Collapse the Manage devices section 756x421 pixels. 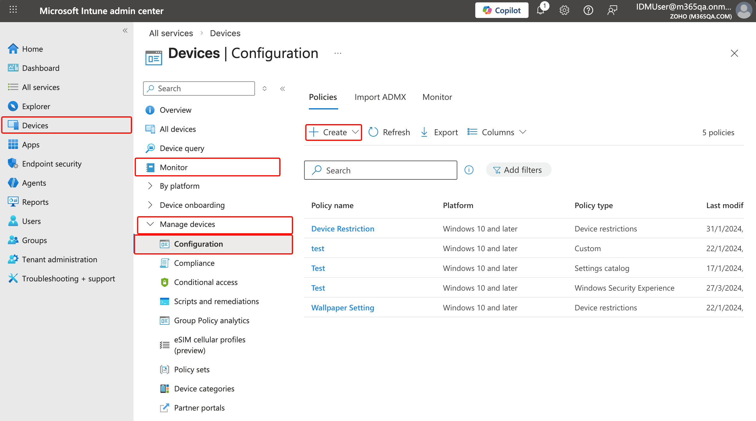click(x=187, y=224)
